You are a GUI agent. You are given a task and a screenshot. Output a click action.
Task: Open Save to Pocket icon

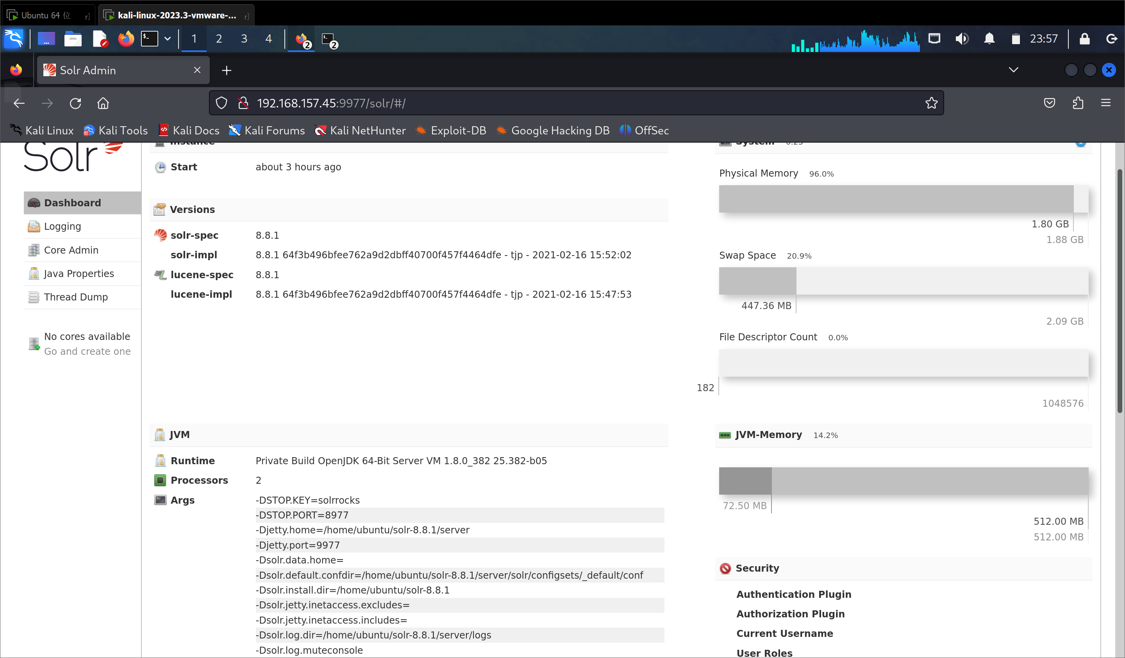point(1049,103)
